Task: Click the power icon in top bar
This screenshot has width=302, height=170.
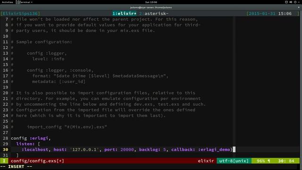Action: coord(295,2)
